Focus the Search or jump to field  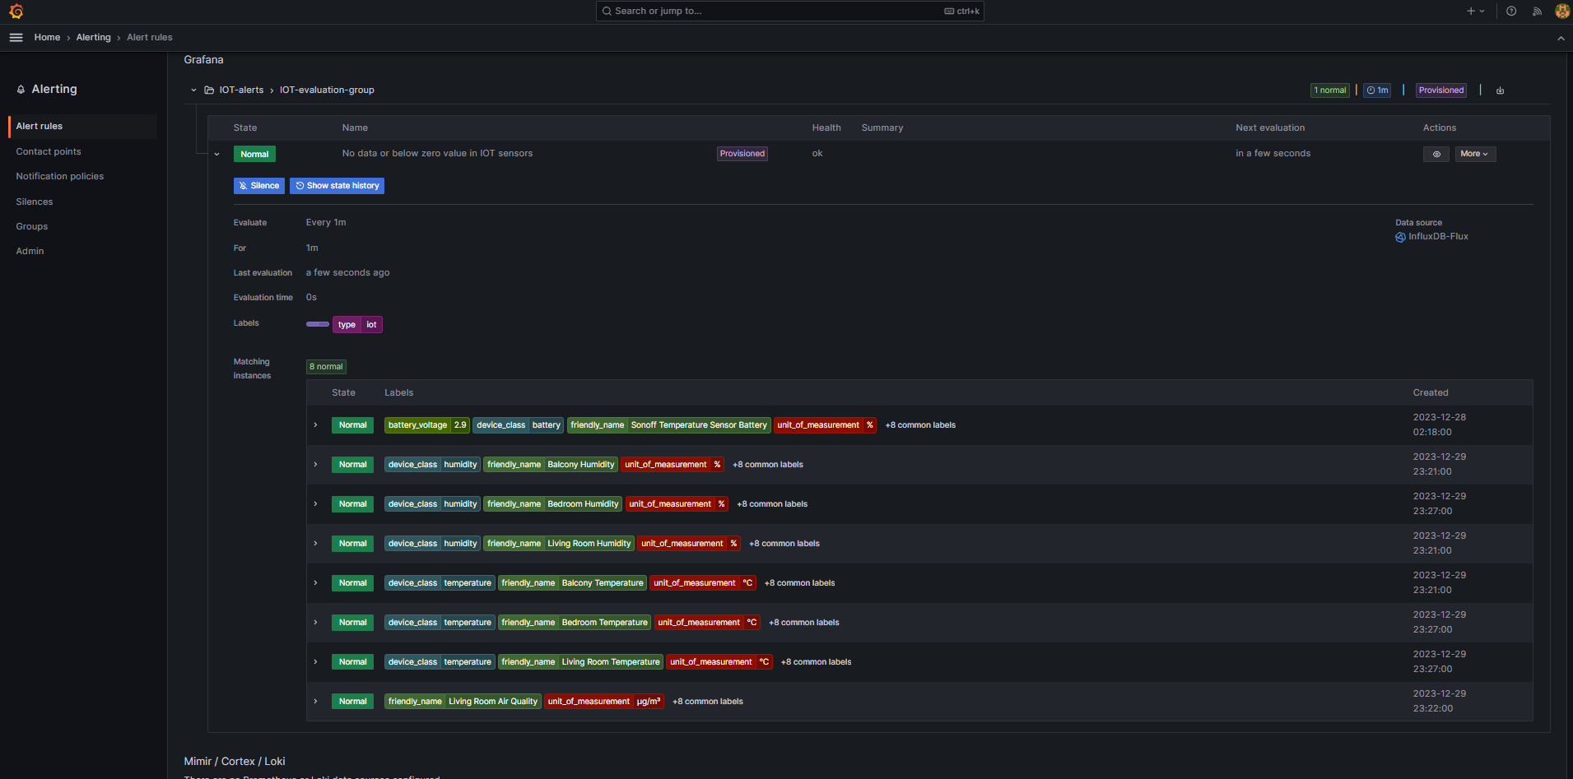pyautogui.click(x=789, y=12)
